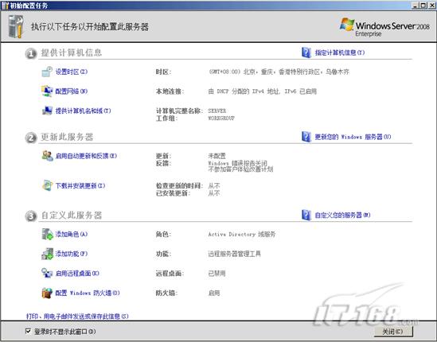Open 设置时区 link
Image resolution: width=437 pixels, height=342 pixels.
(72, 72)
